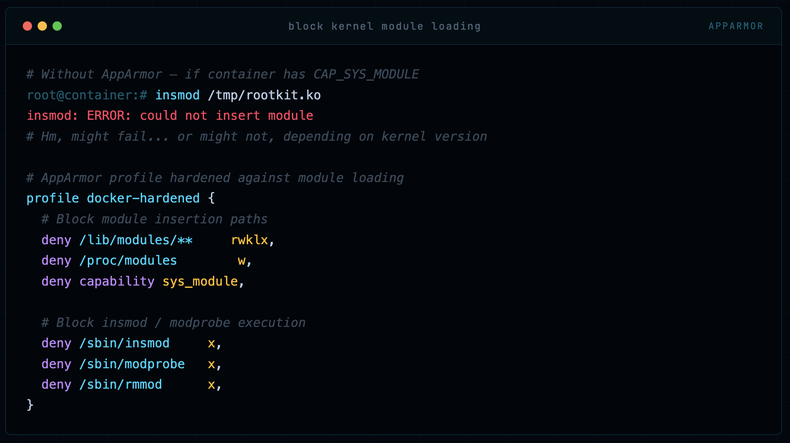Click the green zoom traffic light
This screenshot has width=790, height=443.
tap(57, 26)
